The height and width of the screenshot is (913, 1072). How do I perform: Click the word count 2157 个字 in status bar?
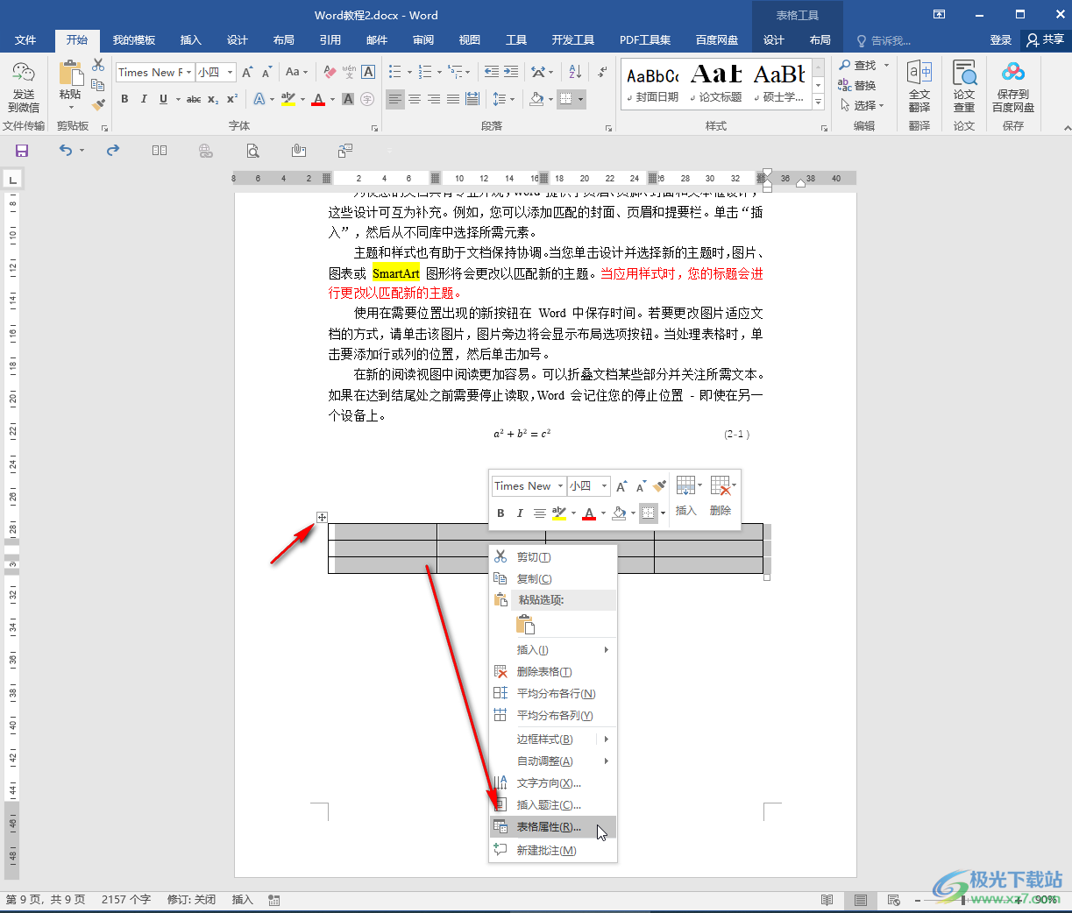126,900
